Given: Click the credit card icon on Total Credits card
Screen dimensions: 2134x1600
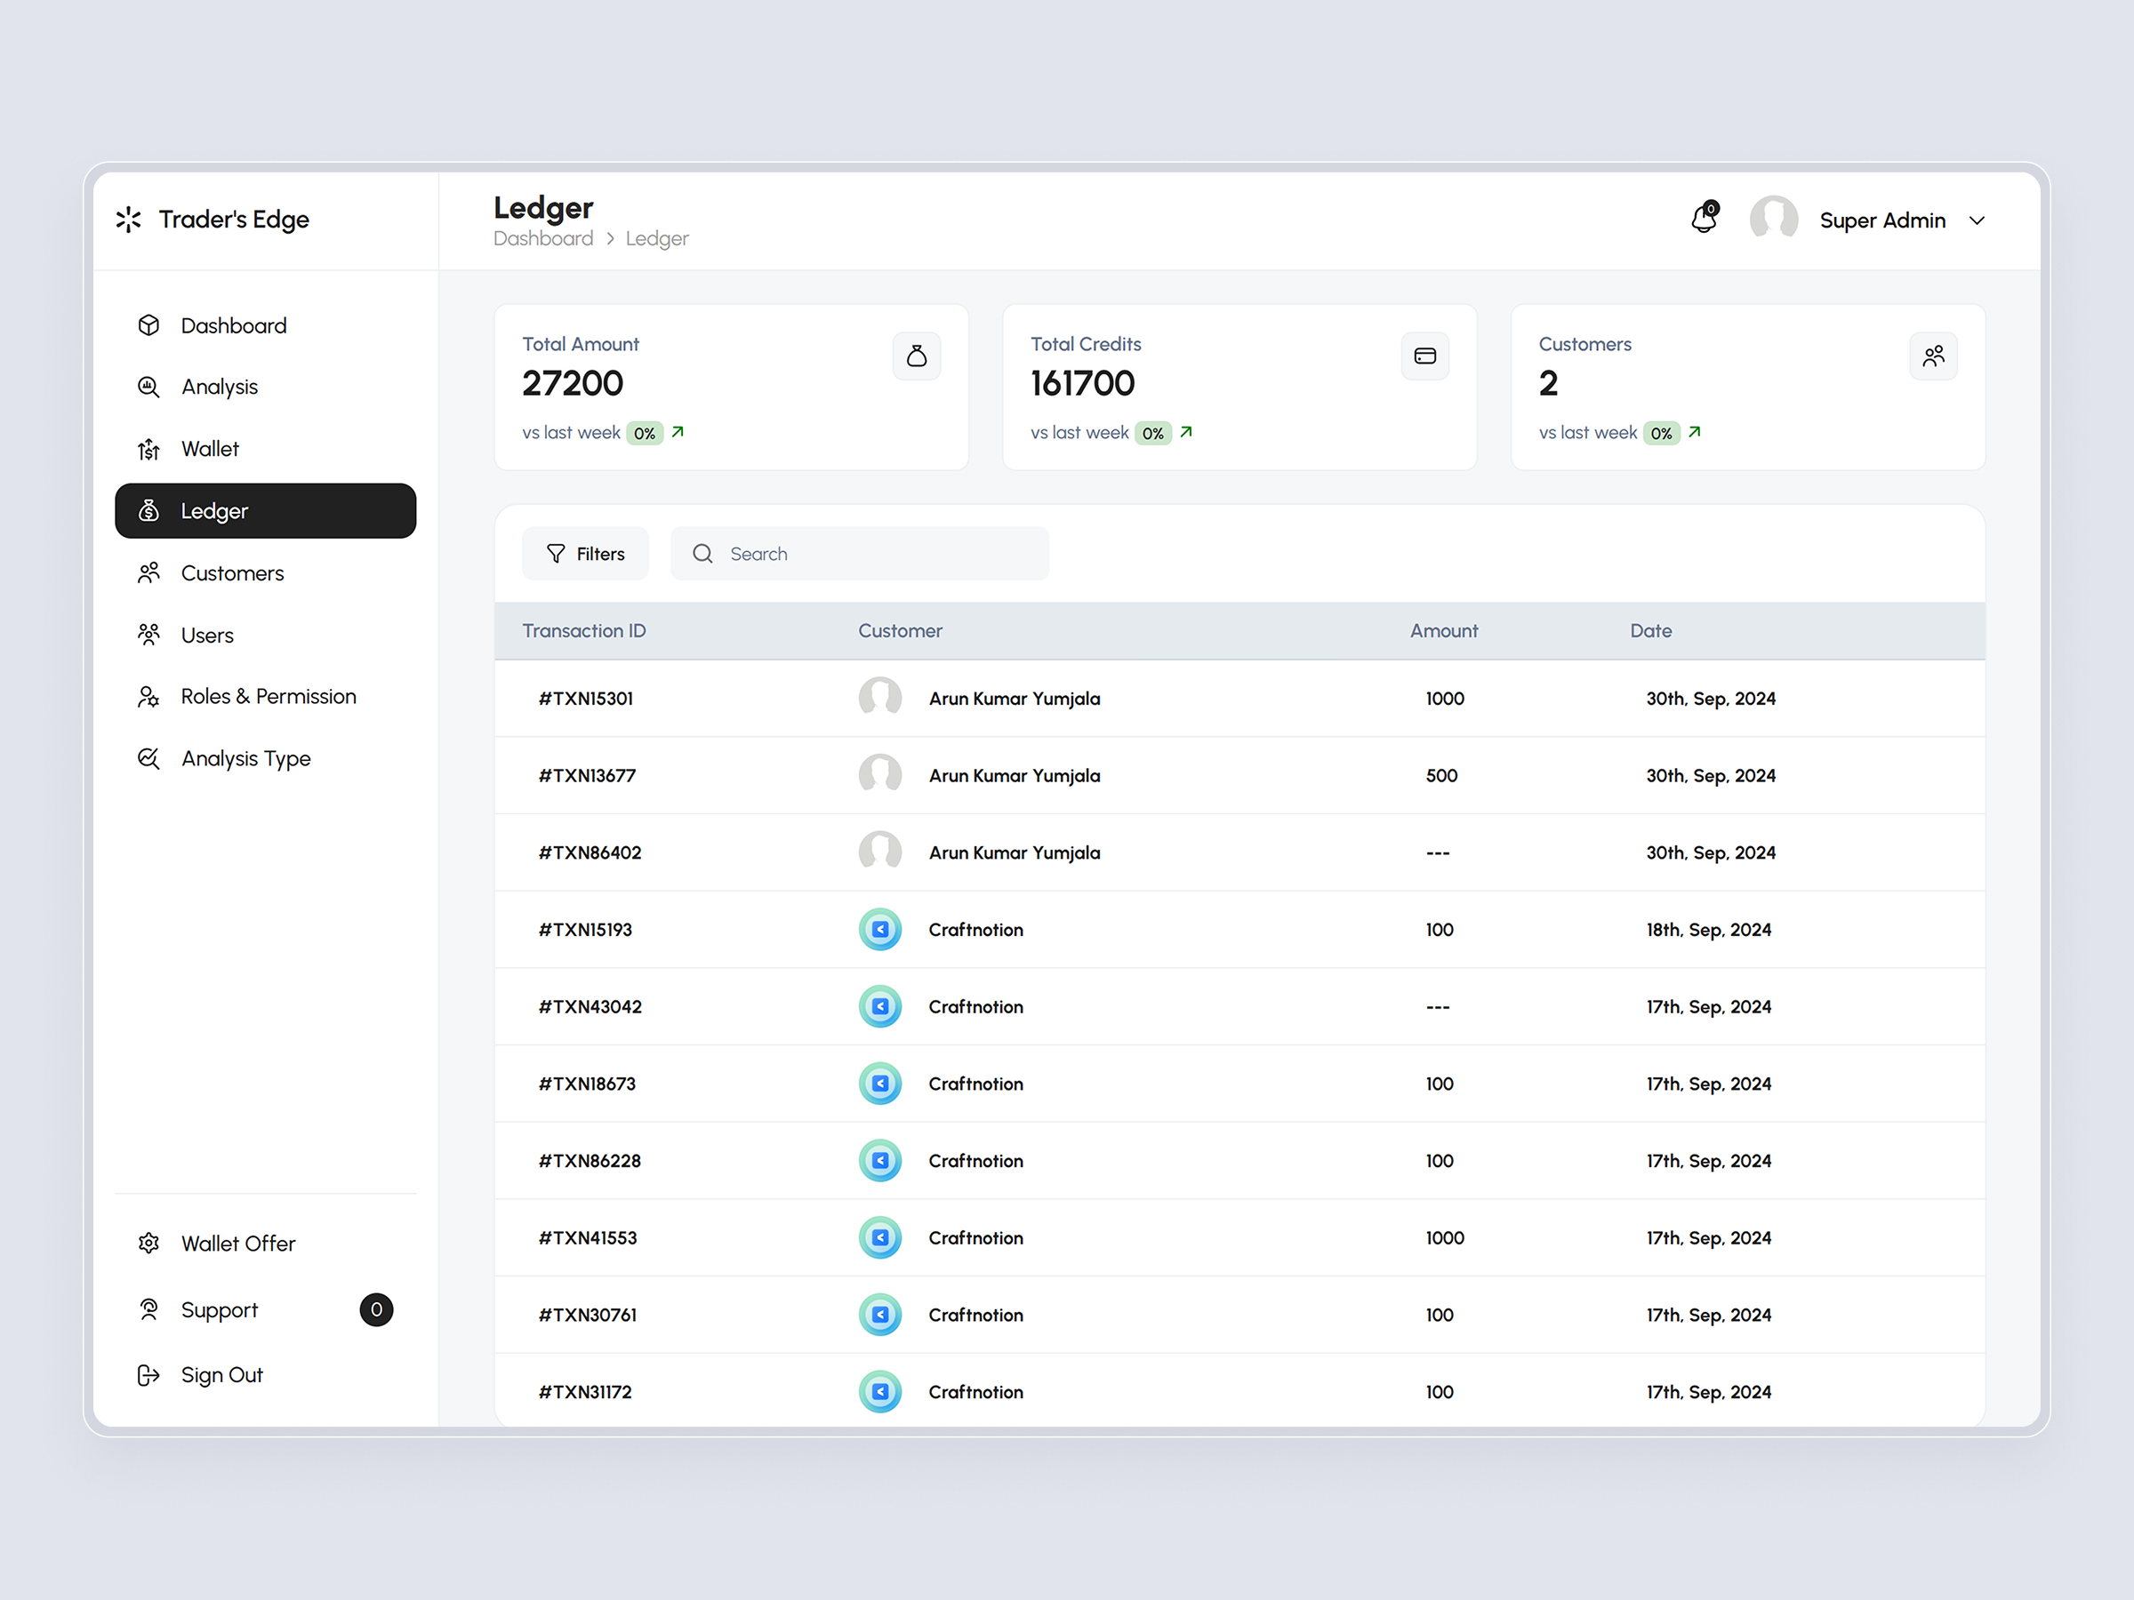Looking at the screenshot, I should [x=1425, y=356].
